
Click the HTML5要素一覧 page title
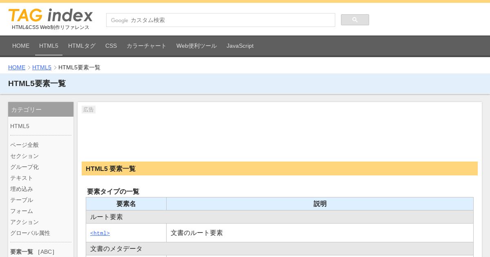coord(37,84)
